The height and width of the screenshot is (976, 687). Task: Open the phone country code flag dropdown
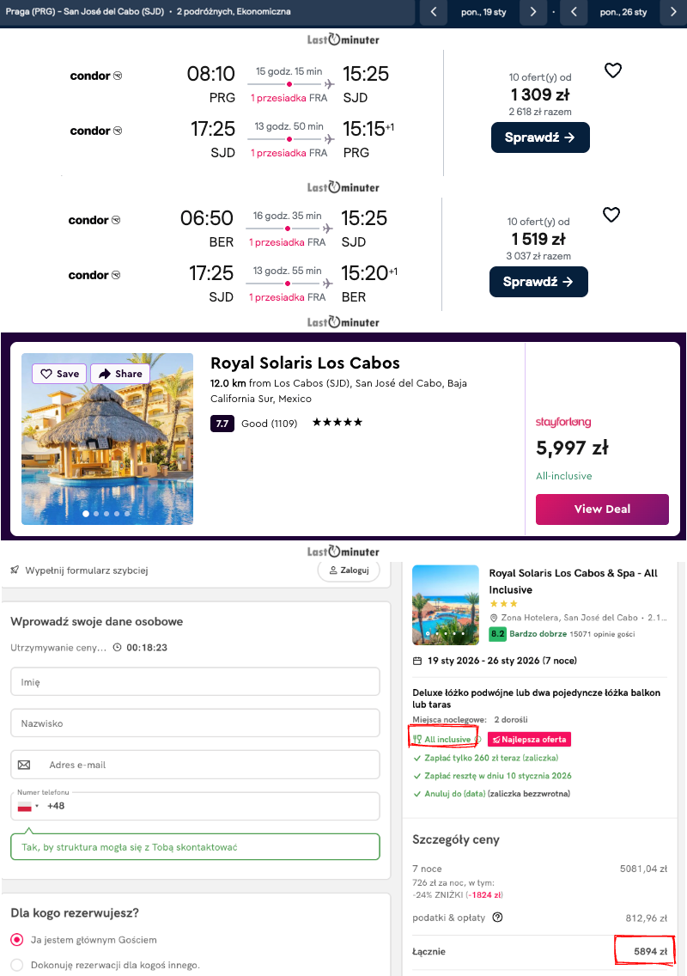28,806
